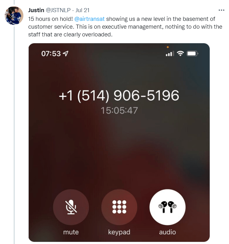The image size is (229, 244).
Task: Click the mute label text
Action: [71, 232]
